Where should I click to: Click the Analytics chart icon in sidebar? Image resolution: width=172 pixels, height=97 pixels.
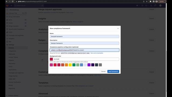click(7, 39)
